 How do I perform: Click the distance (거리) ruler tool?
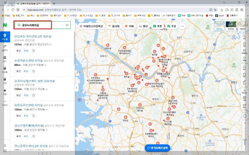pos(244,82)
